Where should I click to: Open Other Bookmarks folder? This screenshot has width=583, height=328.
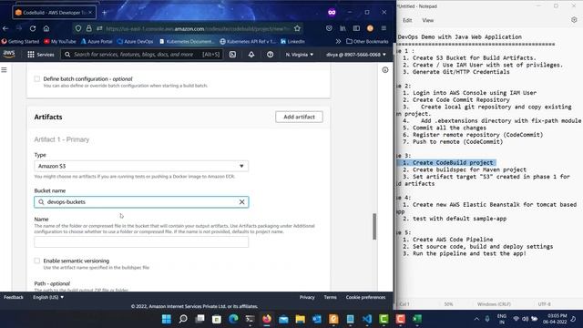(x=367, y=41)
